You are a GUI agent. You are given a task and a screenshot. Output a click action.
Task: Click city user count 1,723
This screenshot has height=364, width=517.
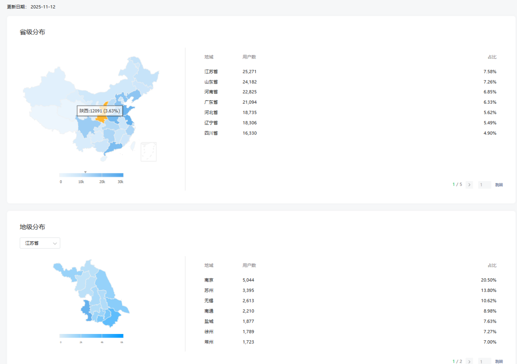pos(248,342)
